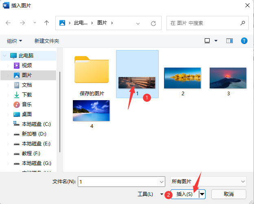Expand the 视频 tree node

click(x=8, y=66)
